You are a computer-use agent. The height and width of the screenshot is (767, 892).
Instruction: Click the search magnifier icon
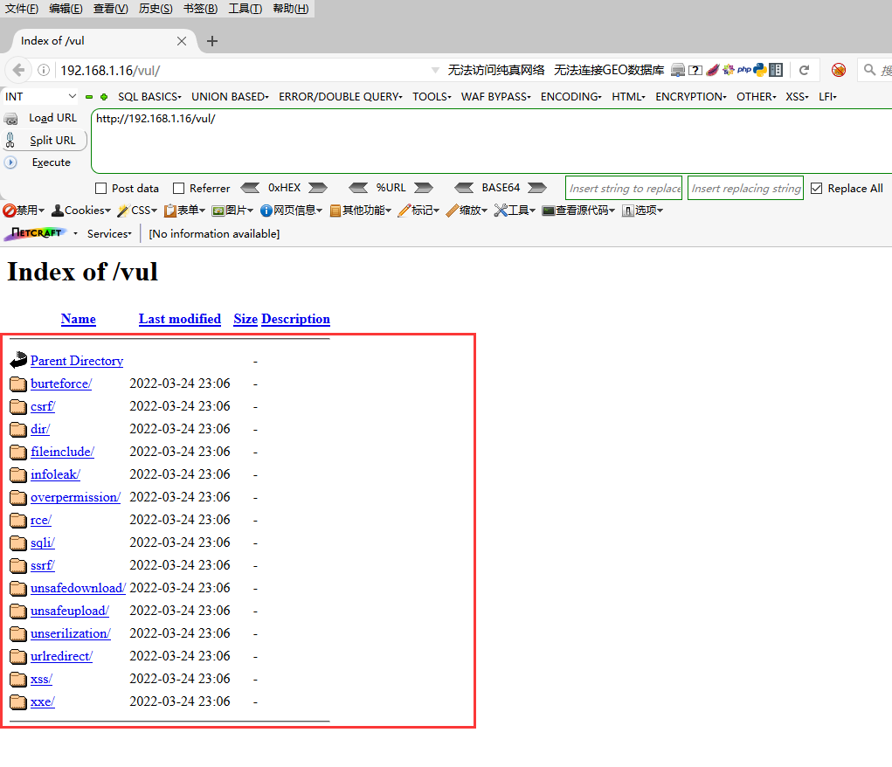(869, 70)
